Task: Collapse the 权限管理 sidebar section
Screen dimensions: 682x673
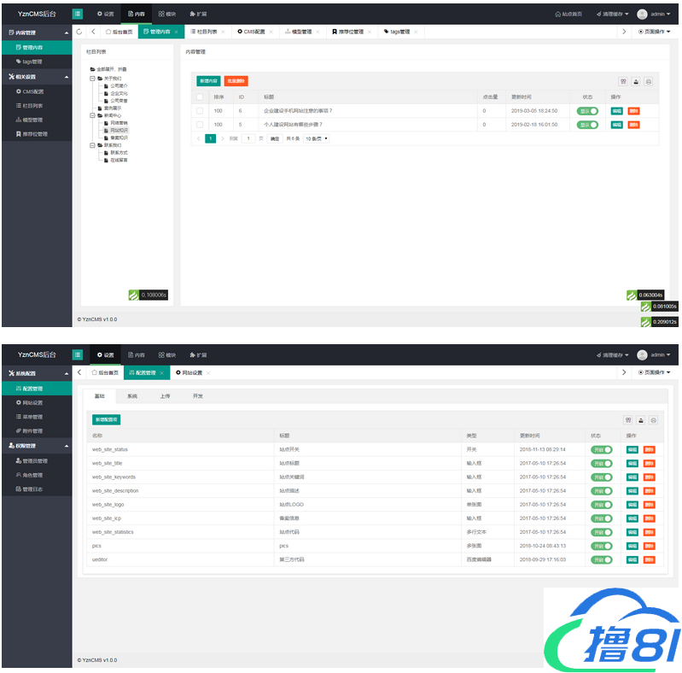Action: coord(67,446)
